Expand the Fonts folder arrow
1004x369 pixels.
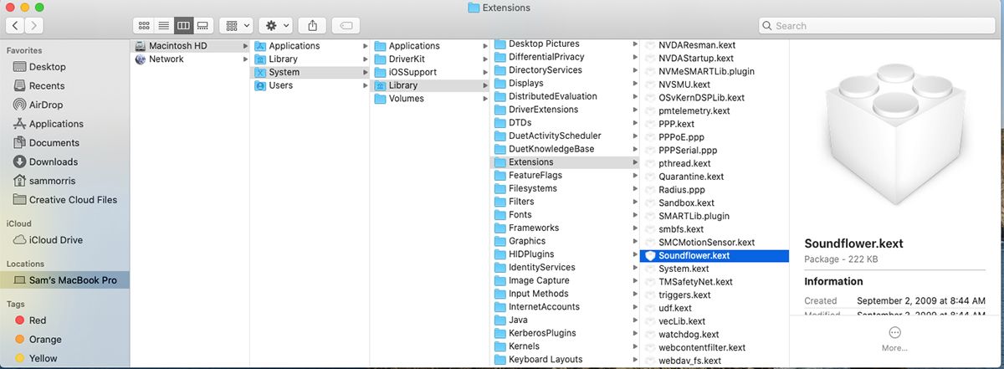pos(635,215)
